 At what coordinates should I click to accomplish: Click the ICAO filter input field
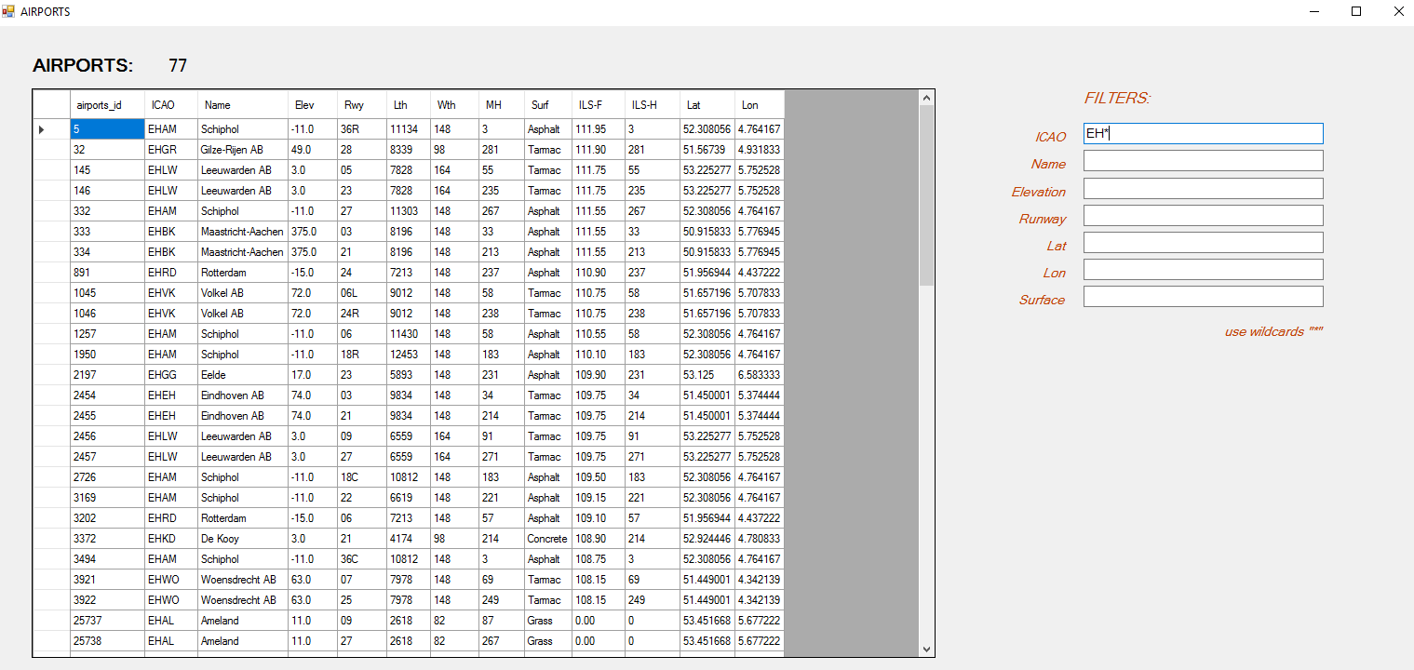click(1203, 134)
